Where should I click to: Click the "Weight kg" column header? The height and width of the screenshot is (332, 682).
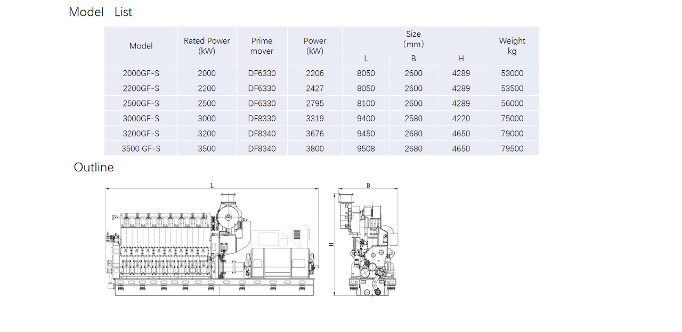point(511,46)
